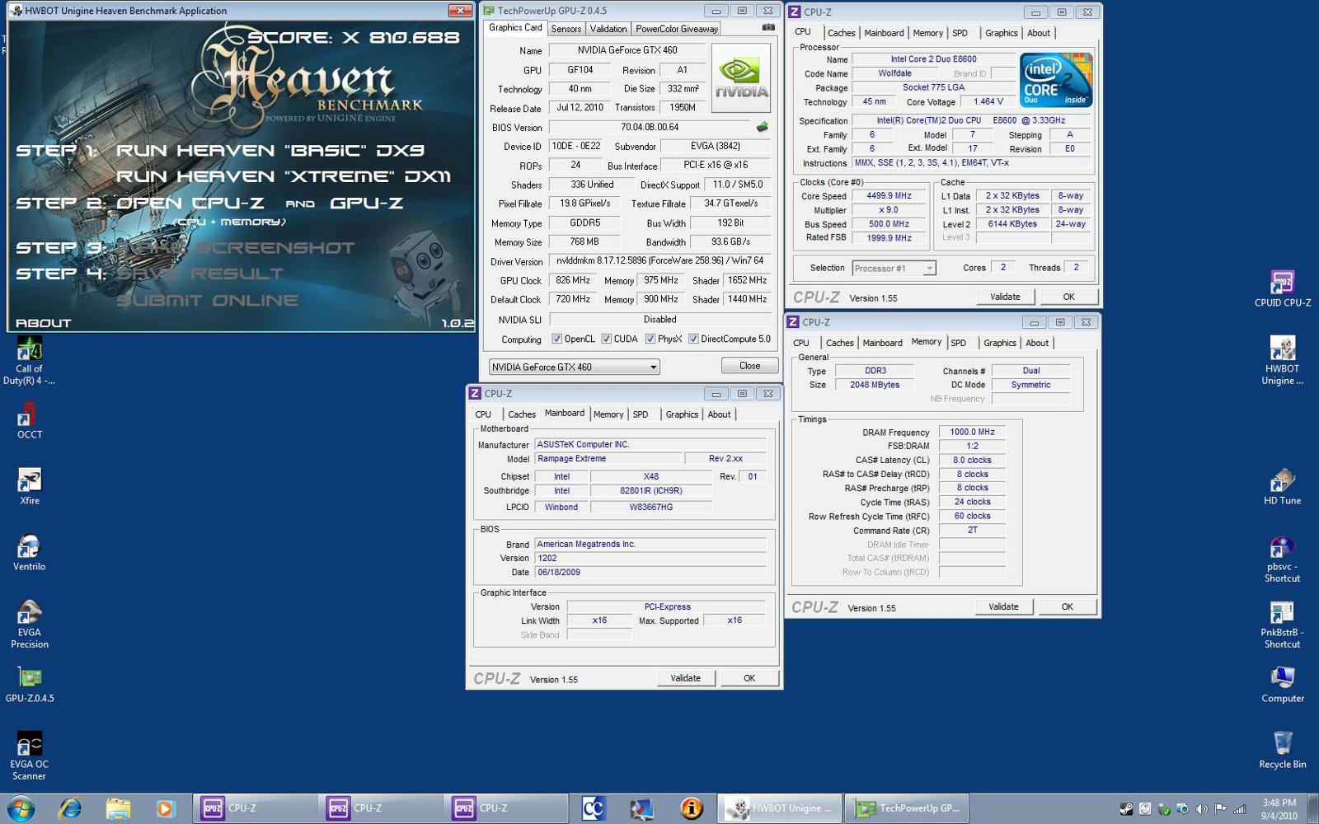Open GPU-Z.0.4.5 desktop icon

pyautogui.click(x=29, y=684)
